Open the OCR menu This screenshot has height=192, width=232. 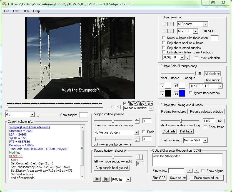(26, 11)
